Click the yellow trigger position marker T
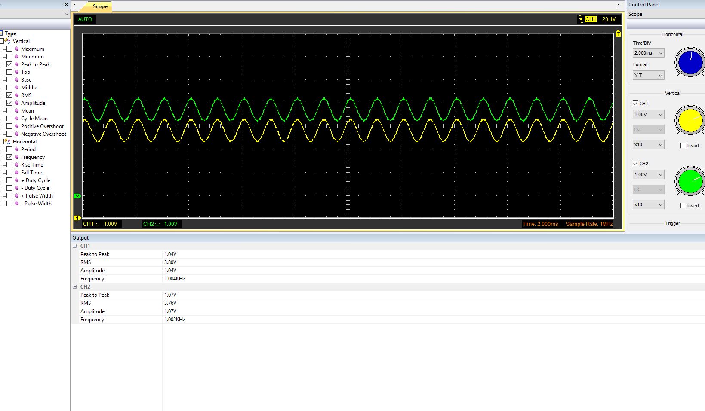Viewport: 705px width, 411px height. [x=618, y=33]
